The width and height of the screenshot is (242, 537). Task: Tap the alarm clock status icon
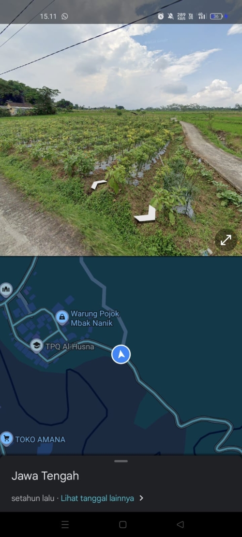(161, 16)
